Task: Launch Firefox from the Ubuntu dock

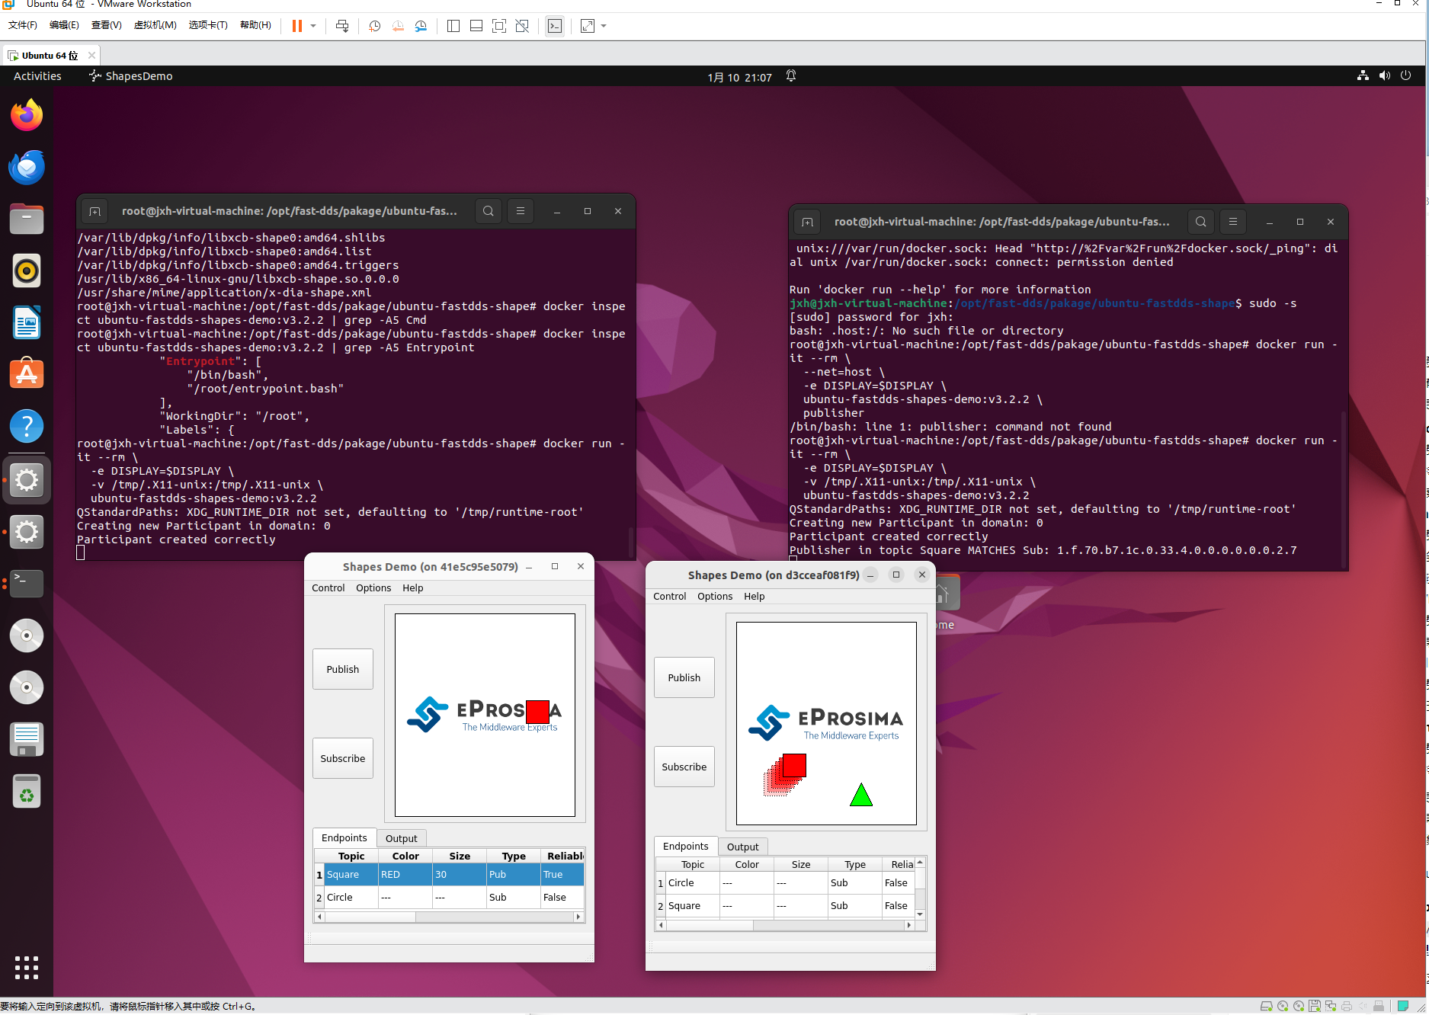Action: point(26,114)
